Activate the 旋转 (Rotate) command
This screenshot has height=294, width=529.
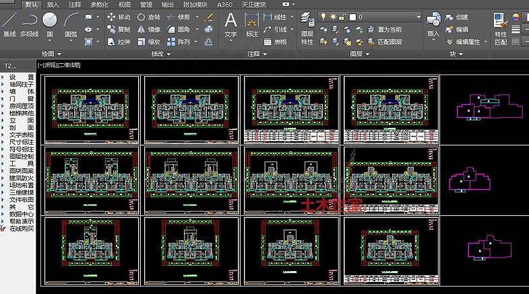click(149, 17)
